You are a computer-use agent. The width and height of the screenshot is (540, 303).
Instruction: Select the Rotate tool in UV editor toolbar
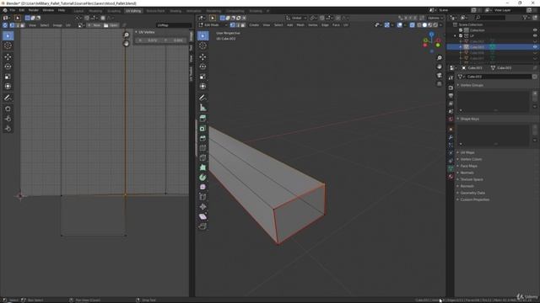coord(8,66)
